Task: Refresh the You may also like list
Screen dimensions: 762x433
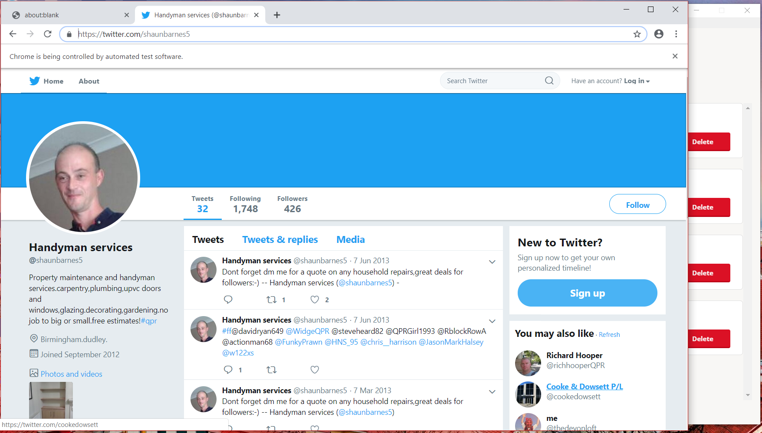Action: click(x=609, y=335)
